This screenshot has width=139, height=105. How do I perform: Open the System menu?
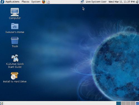point(36,2)
